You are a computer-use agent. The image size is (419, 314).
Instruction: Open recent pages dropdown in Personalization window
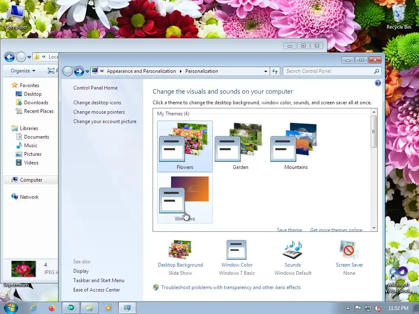87,72
